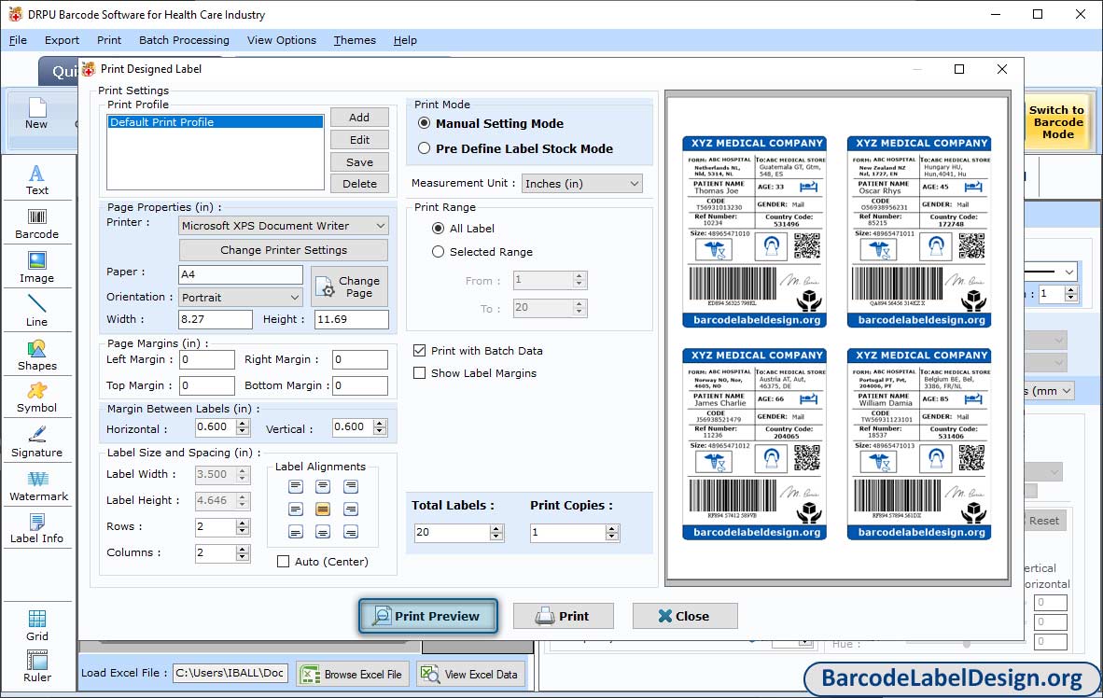1103x698 pixels.
Task: Click the Print Preview button
Action: coord(427,616)
